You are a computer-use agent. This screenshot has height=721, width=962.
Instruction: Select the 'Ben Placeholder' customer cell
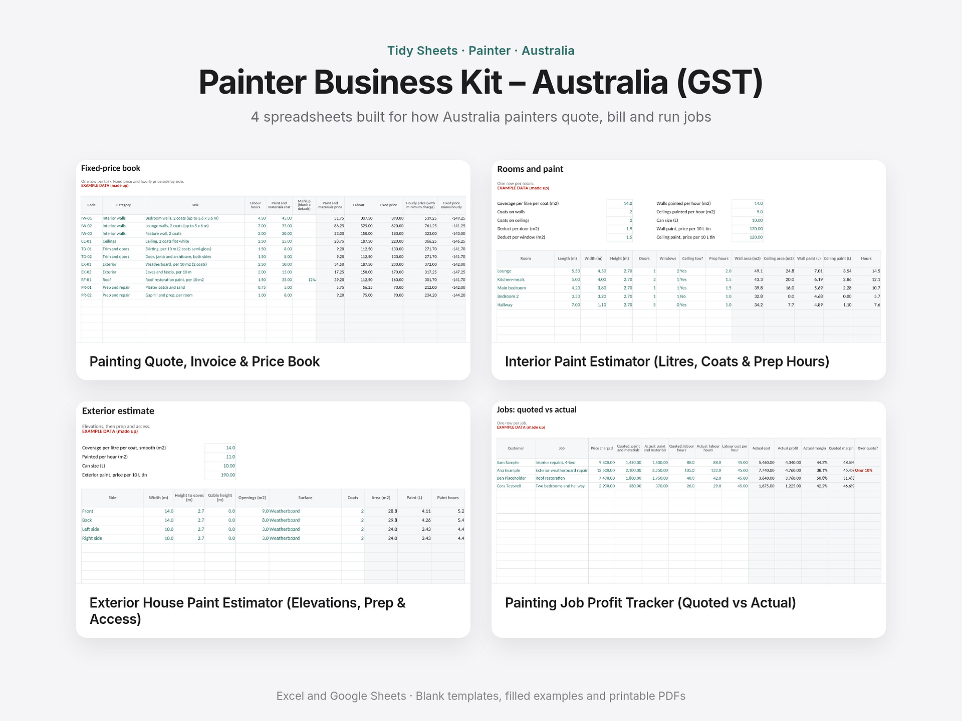(x=516, y=478)
